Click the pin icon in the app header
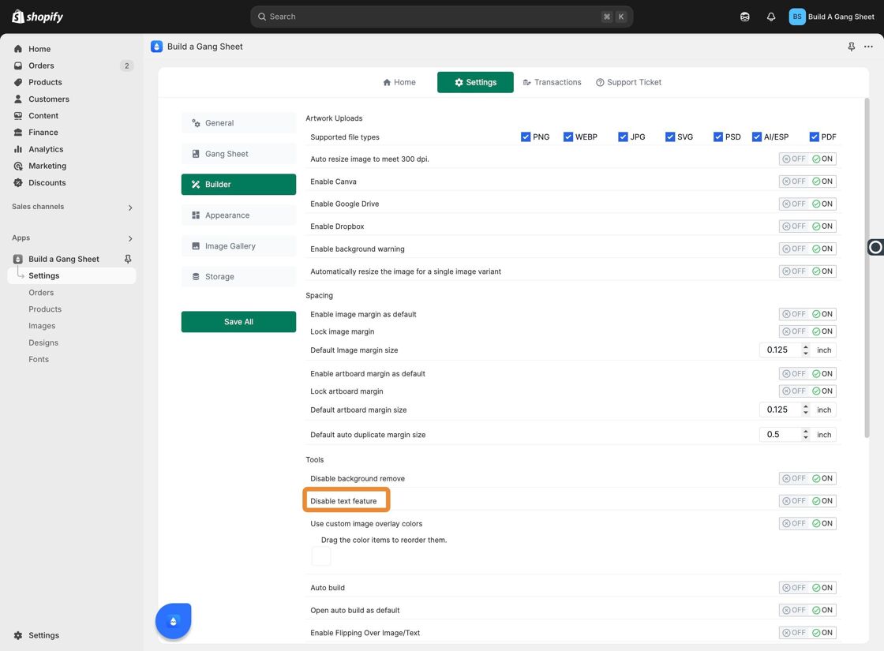 pos(852,47)
